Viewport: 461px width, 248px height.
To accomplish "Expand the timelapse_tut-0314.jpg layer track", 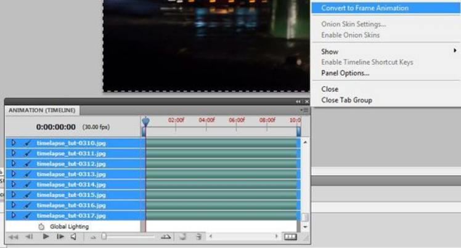I will (13, 185).
